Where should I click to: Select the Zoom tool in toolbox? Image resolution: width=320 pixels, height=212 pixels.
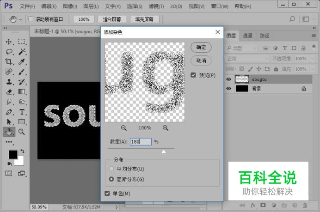pos(22,132)
